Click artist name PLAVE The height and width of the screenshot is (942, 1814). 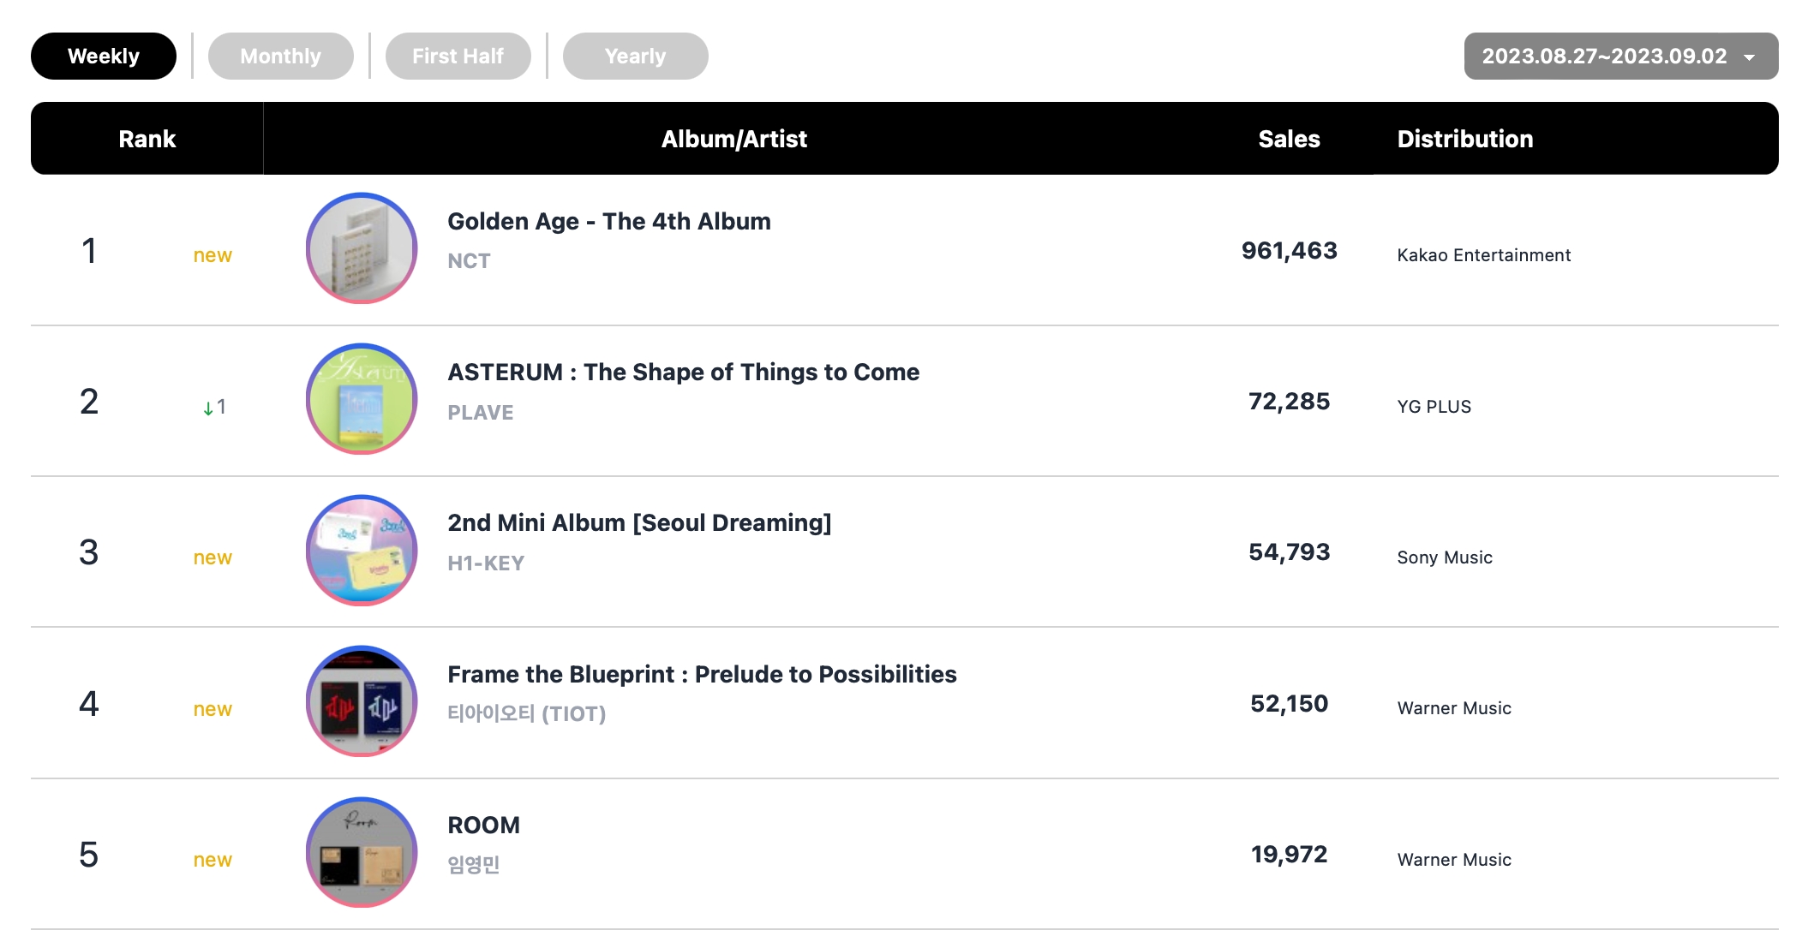coord(480,413)
